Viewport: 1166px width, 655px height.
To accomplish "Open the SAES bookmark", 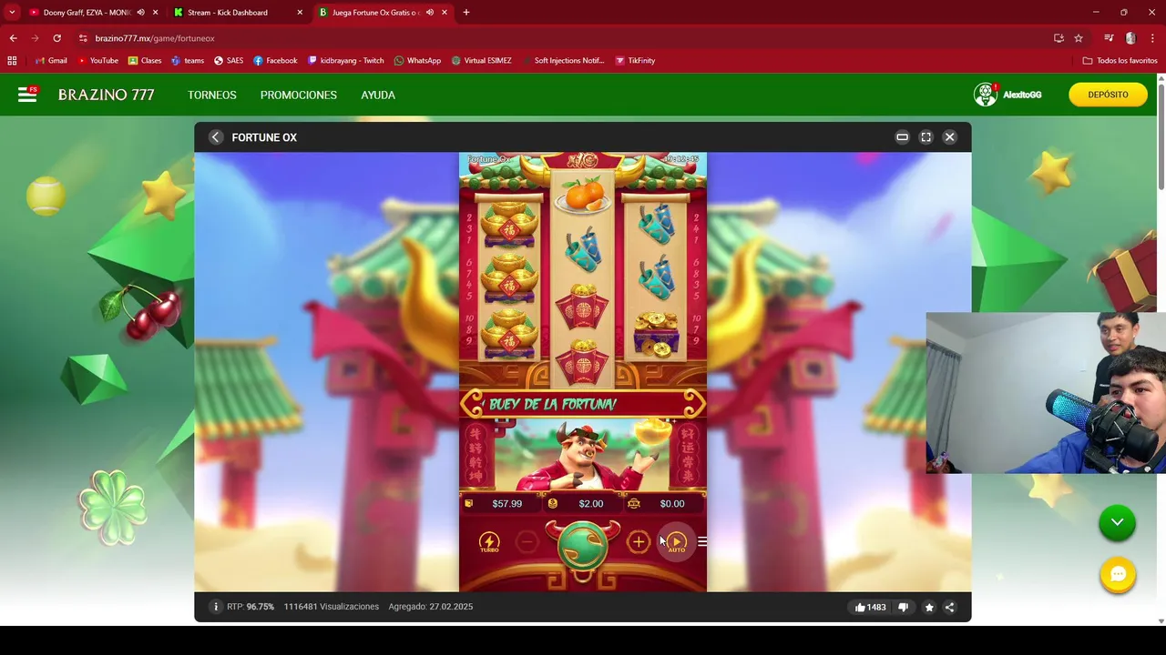I will tap(229, 61).
